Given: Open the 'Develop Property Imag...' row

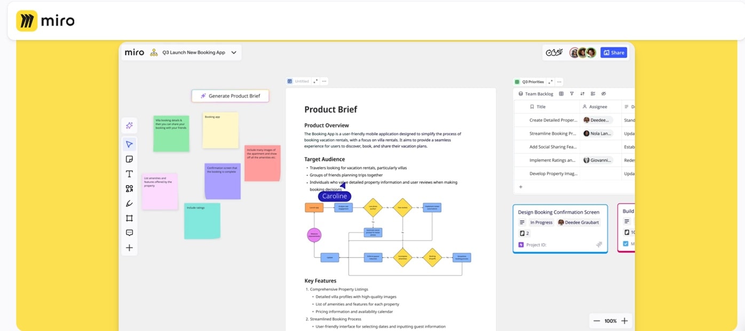Looking at the screenshot, I should tap(553, 173).
